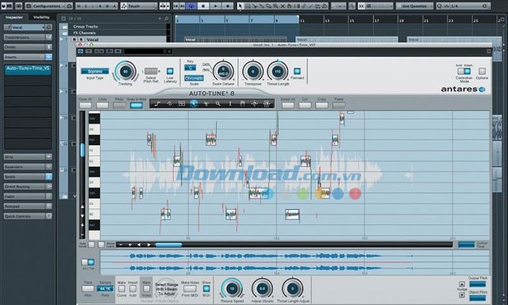Open the Input Type Soprano dropdown
Screen dimensions: 508x305
tap(95, 71)
